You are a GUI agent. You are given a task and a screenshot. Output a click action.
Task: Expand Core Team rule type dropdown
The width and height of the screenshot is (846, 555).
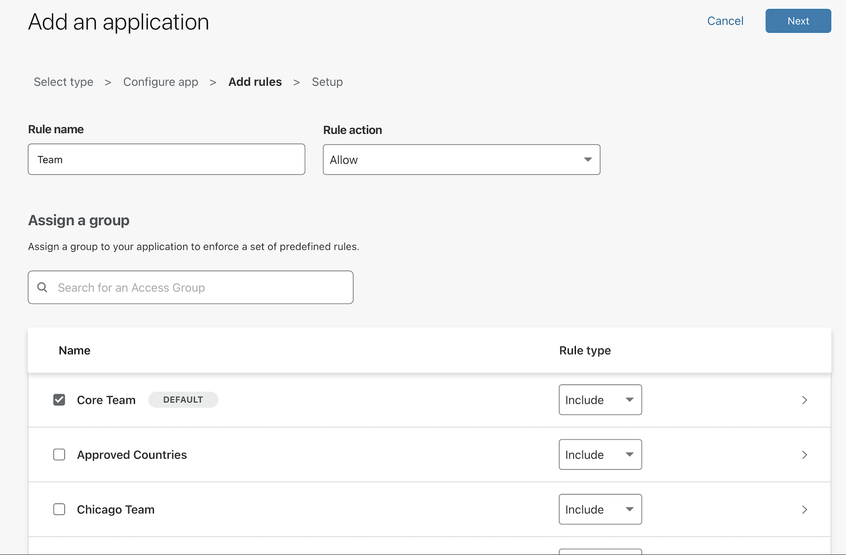tap(600, 400)
